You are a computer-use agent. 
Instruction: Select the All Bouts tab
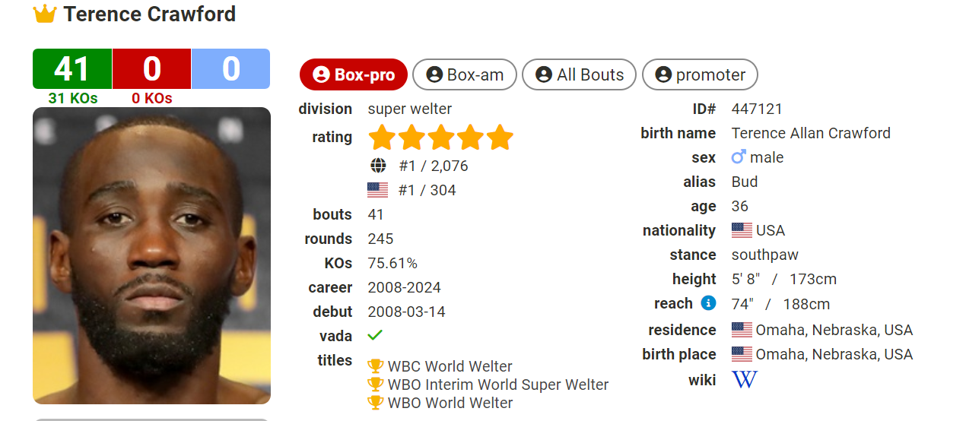[x=580, y=74]
